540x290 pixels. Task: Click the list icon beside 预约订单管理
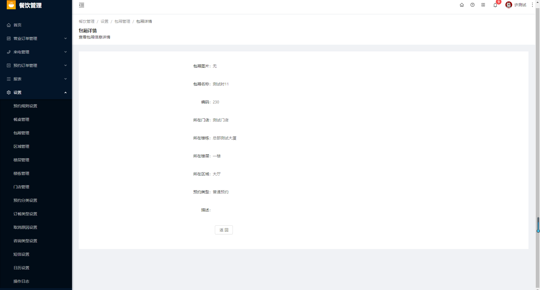9,65
